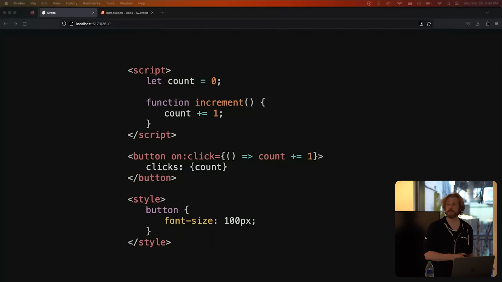
Task: Open Spotlight search in menu bar
Action: 448,3
